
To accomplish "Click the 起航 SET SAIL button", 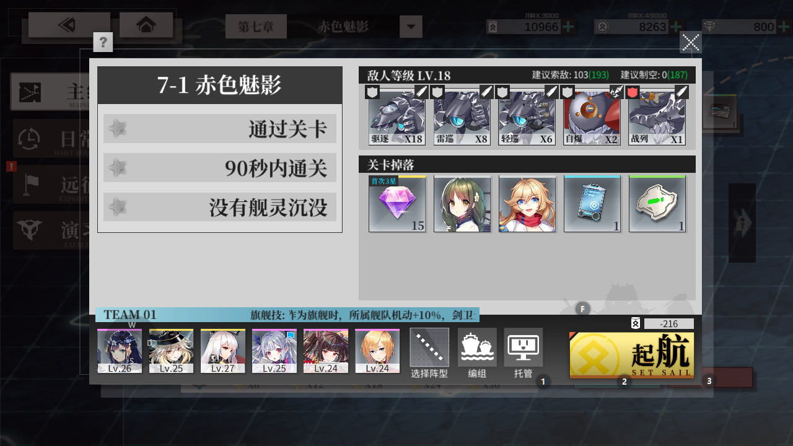I will coord(632,356).
